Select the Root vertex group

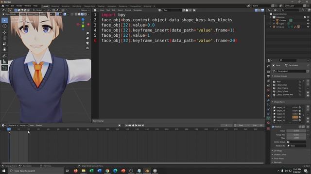click(x=287, y=82)
